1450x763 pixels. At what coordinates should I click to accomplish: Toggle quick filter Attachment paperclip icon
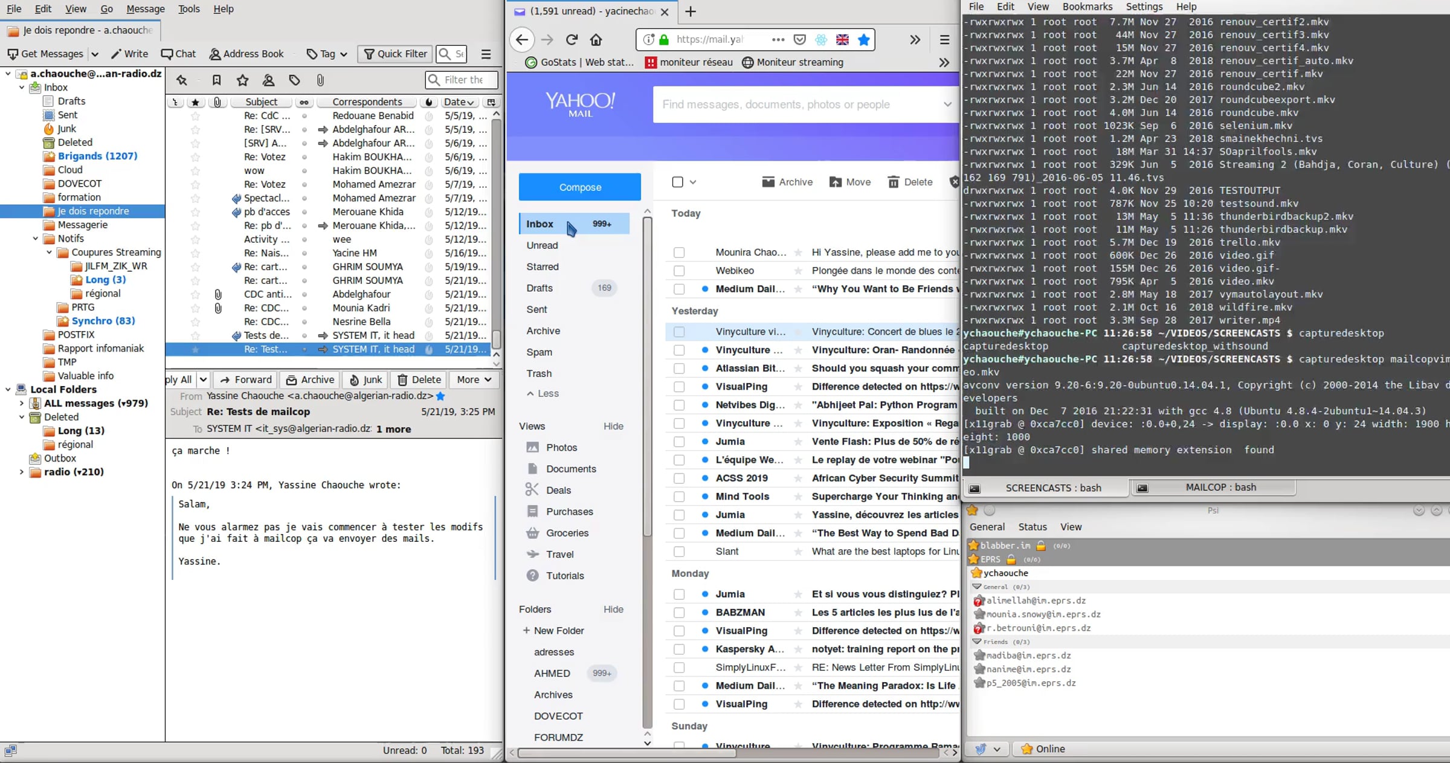click(x=321, y=80)
